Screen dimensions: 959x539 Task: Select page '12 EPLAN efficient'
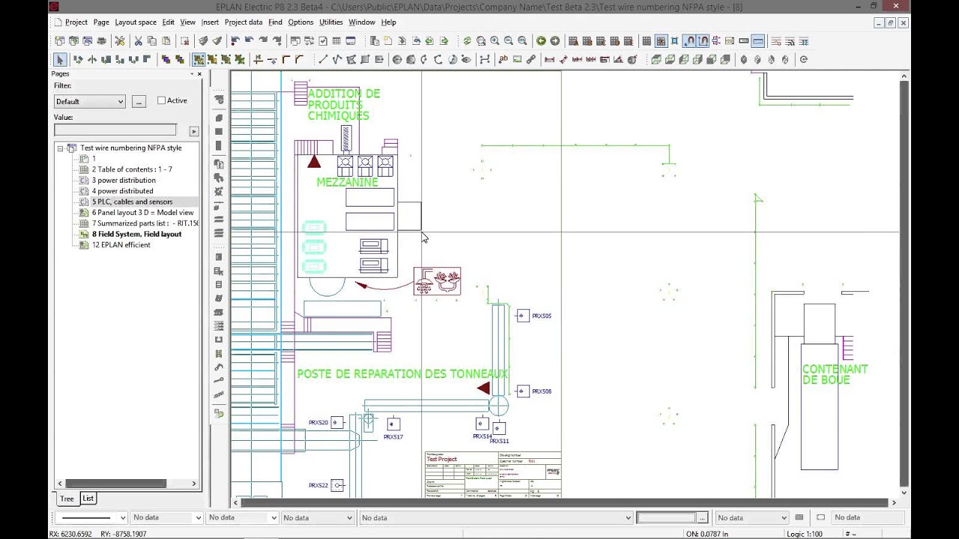[121, 245]
